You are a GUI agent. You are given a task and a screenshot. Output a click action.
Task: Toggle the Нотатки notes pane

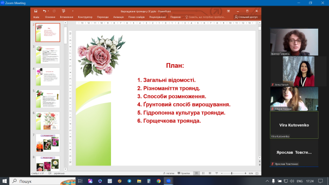click(x=169, y=173)
